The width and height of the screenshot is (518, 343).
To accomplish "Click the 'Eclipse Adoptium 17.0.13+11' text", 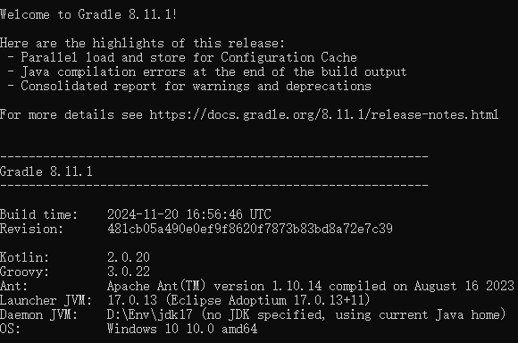I will tap(267, 300).
